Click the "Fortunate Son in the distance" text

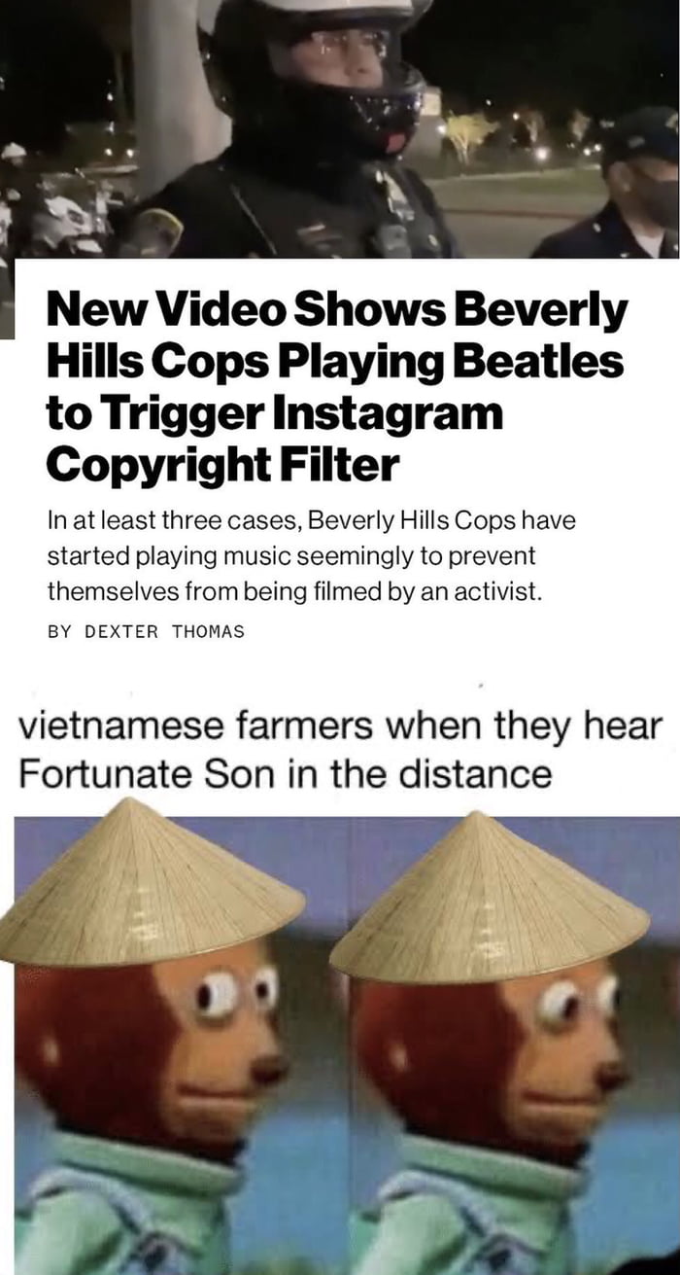[285, 775]
